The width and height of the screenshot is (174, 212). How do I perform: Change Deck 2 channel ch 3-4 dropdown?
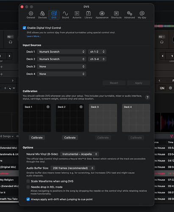97,59
